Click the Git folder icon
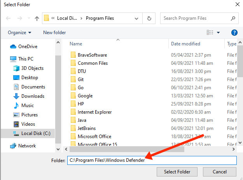The image size is (243, 180). pyautogui.click(x=73, y=79)
